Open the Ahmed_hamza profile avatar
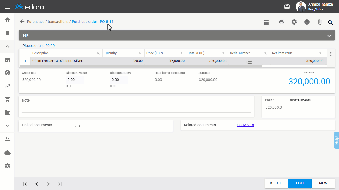339x190 pixels. (x=301, y=7)
